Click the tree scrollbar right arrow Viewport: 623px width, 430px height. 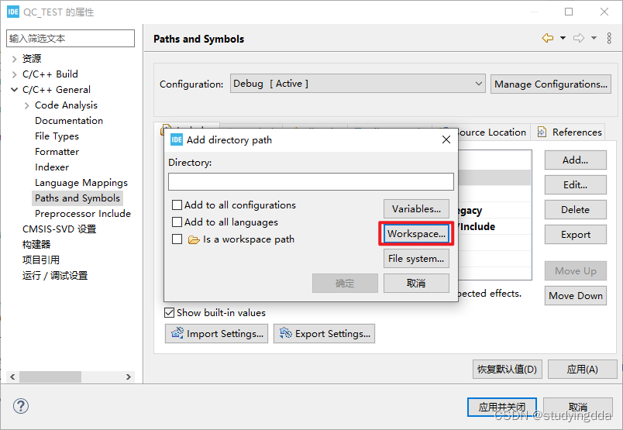129,377
